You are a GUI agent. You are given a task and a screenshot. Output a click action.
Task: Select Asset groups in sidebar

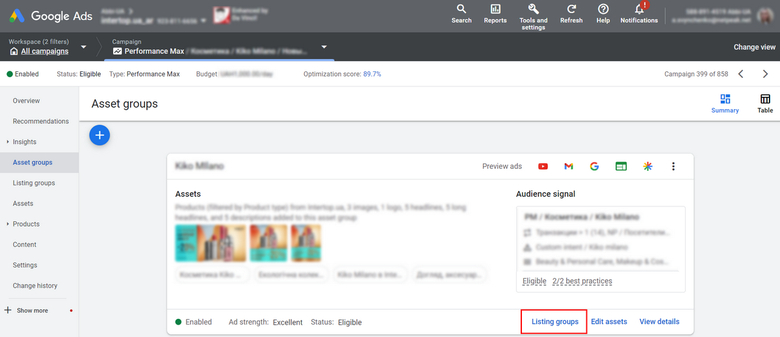pyautogui.click(x=39, y=162)
